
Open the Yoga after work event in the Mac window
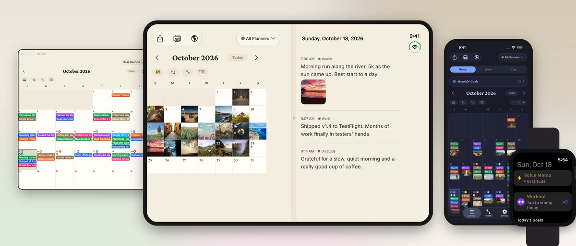[121, 143]
